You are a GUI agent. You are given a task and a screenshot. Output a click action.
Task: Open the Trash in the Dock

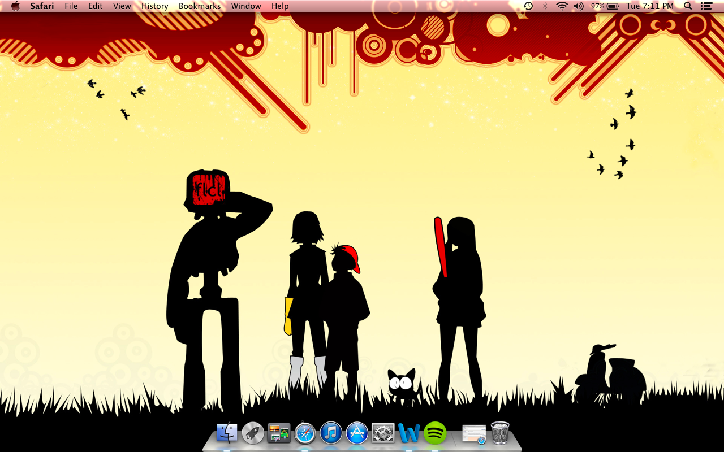pyautogui.click(x=500, y=433)
